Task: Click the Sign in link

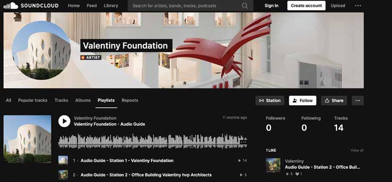Action: click(x=271, y=6)
